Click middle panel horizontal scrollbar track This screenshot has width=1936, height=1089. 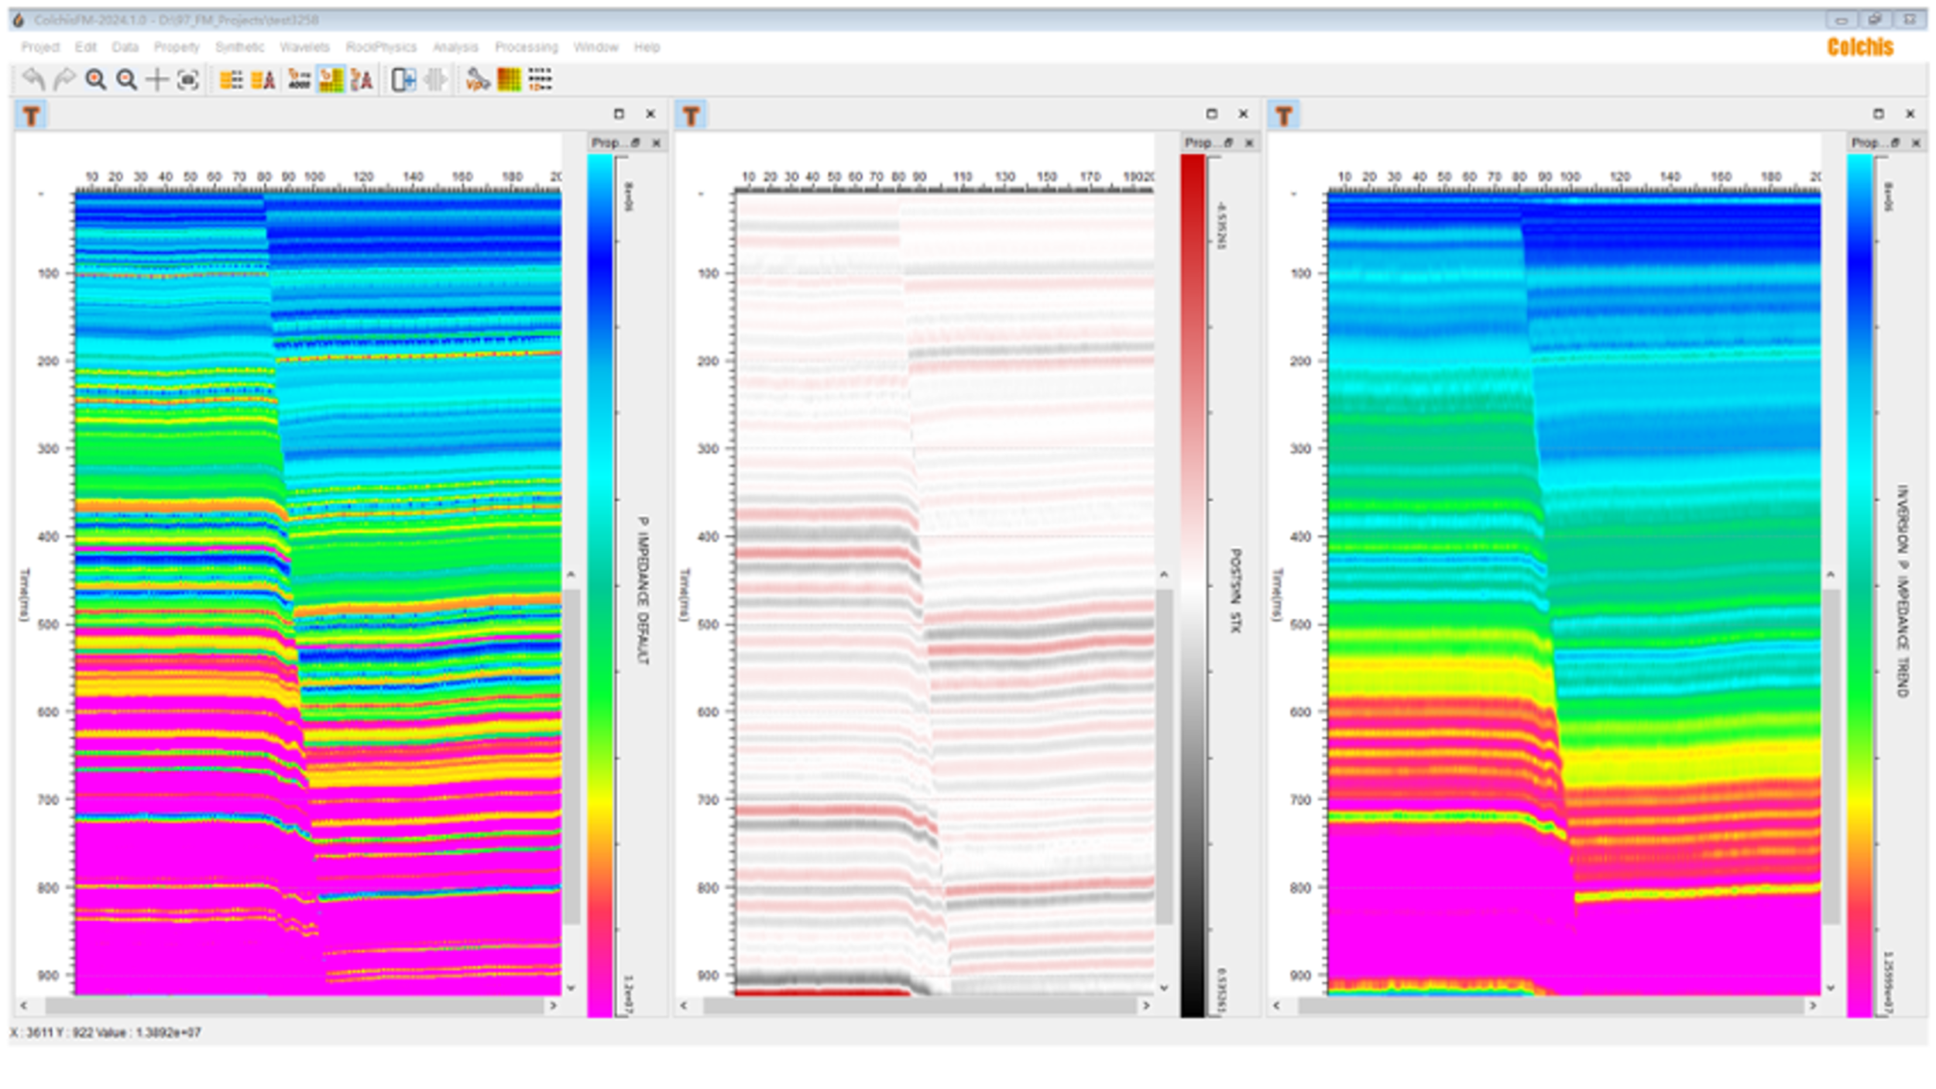point(919,1005)
